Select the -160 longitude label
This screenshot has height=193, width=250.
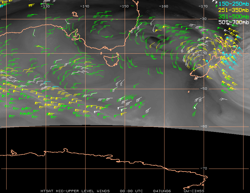click(x=164, y=6)
